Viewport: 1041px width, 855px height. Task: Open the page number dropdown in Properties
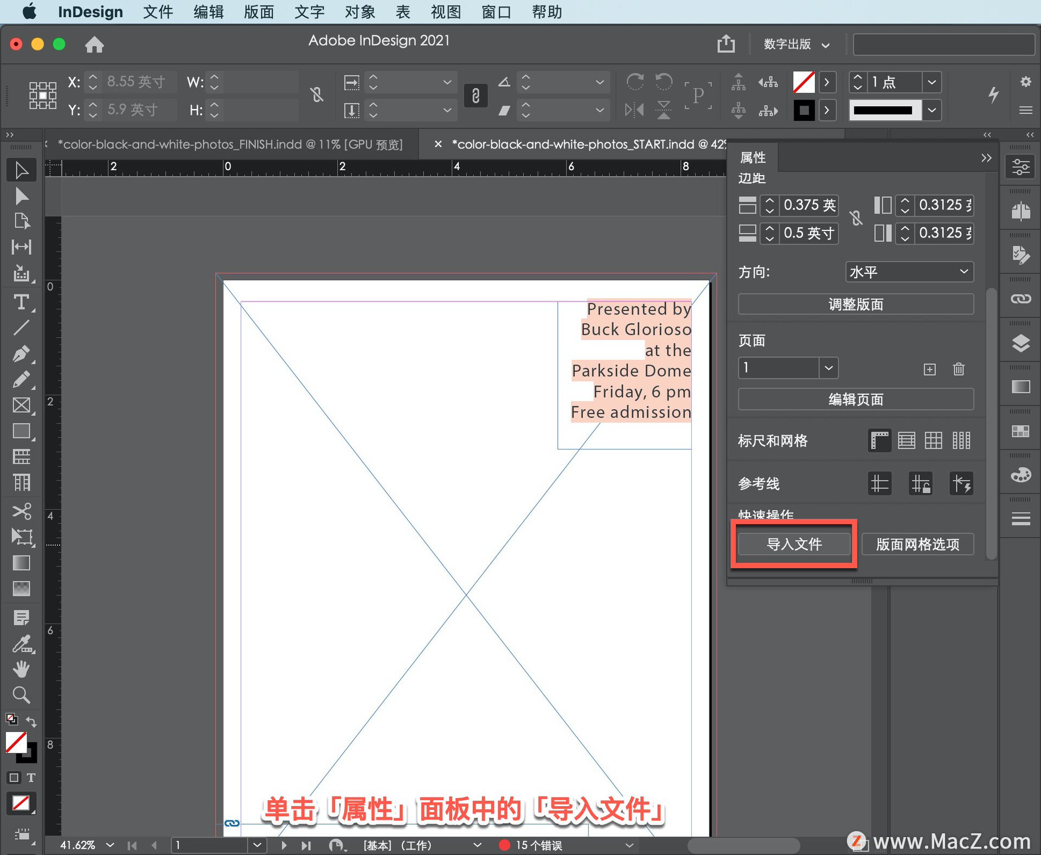pos(828,368)
